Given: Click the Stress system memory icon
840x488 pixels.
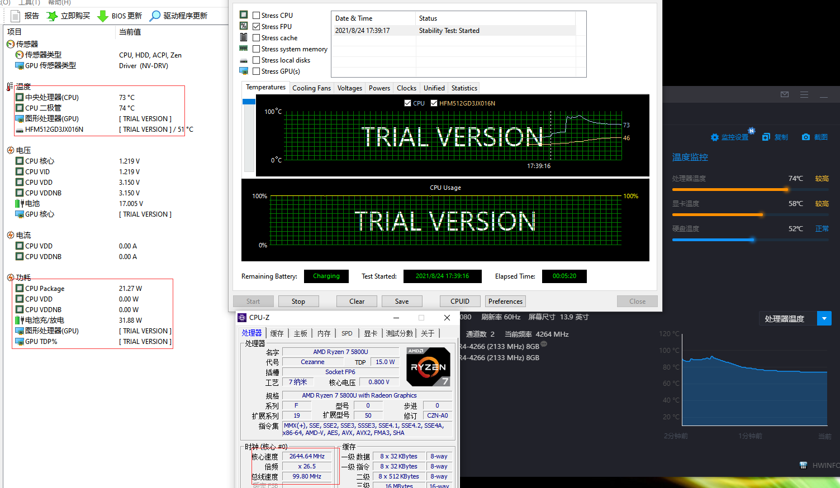Looking at the screenshot, I should click(244, 49).
